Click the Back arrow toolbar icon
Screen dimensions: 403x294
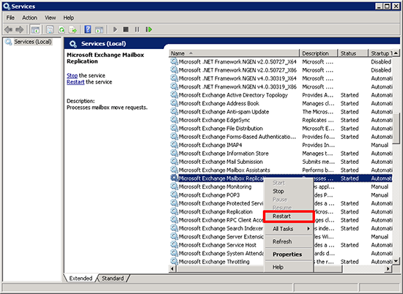[9, 30]
